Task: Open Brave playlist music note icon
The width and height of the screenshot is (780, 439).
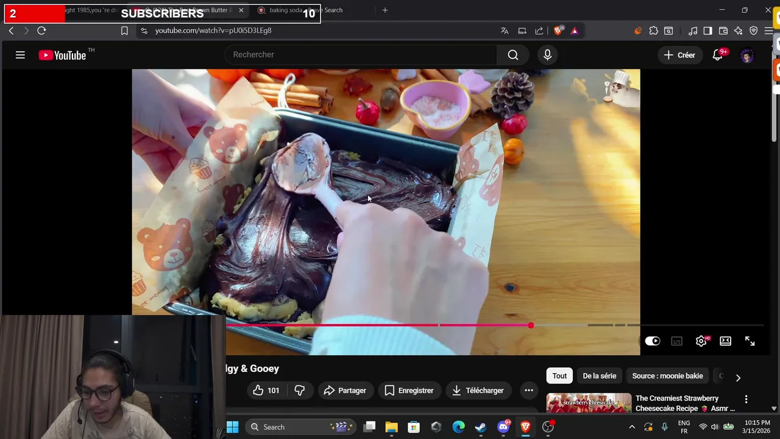Action: (693, 30)
